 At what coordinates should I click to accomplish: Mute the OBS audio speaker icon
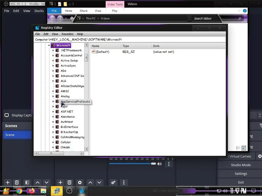click(159, 164)
